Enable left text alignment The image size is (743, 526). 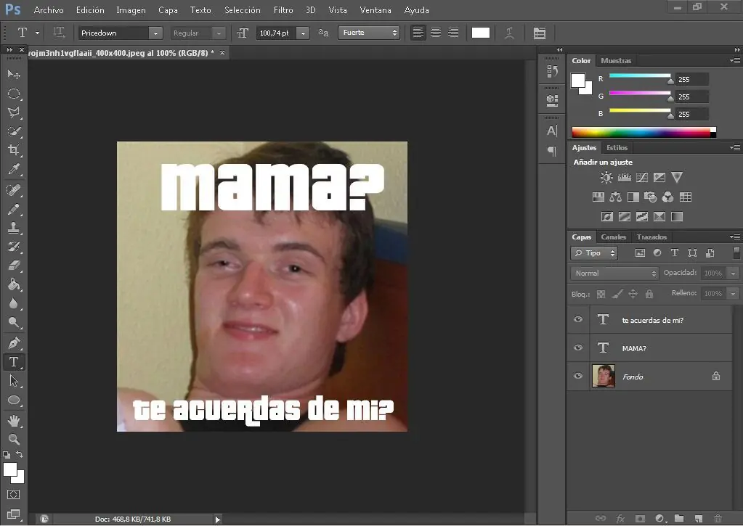point(418,33)
